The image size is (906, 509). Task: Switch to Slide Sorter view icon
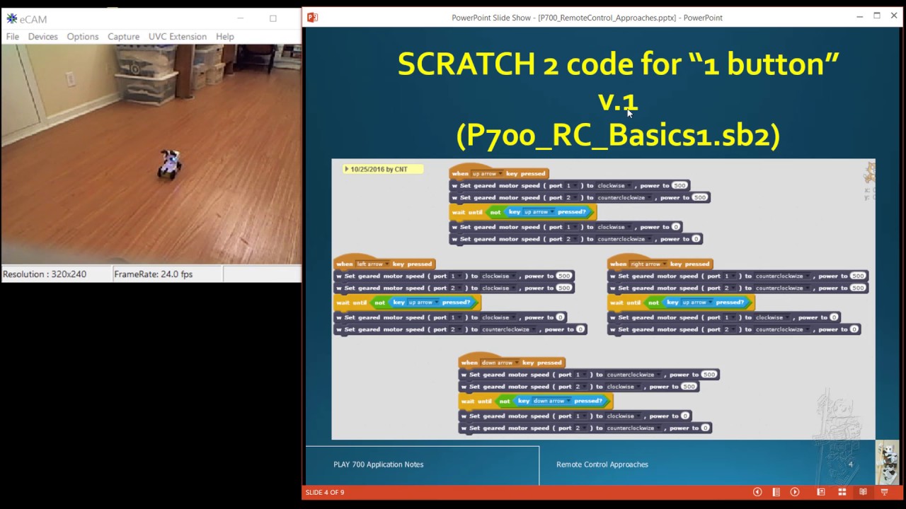coord(842,492)
